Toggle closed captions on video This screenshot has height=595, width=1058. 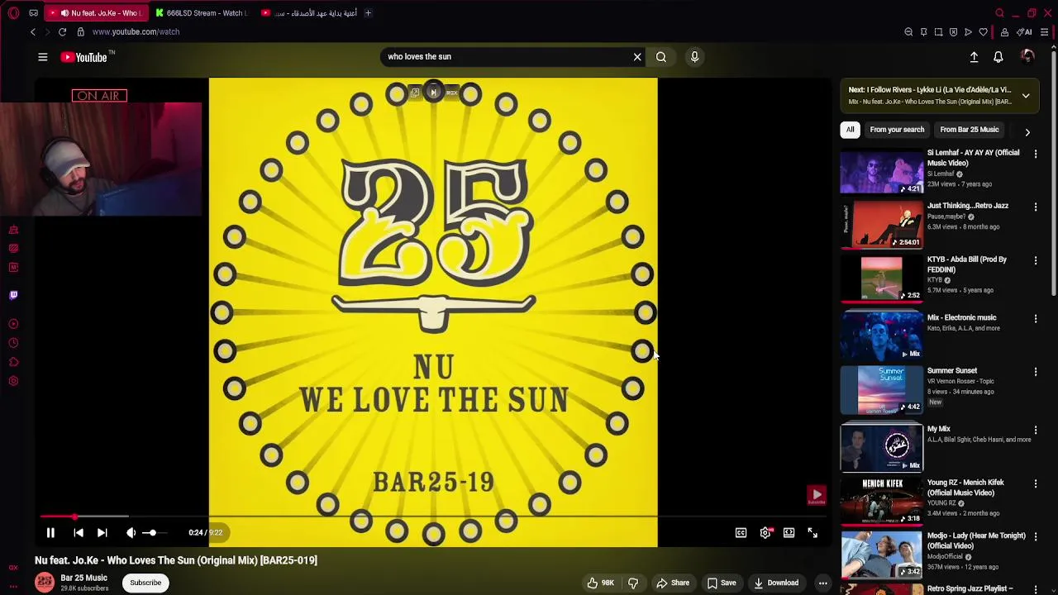[x=741, y=533]
